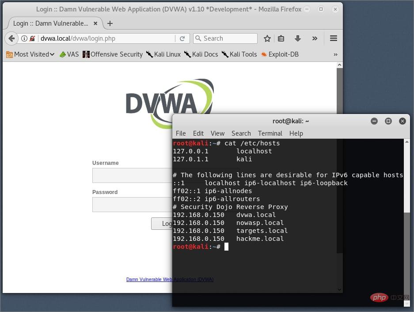Click the '127.0.1.1 kali' hosts line
Viewport: 414px width, 312px height.
click(x=212, y=159)
